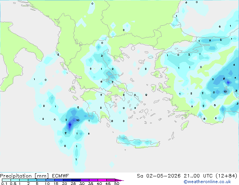Select the 5–10 mm light blue legend swatch
239x185 pixels.
(41, 180)
